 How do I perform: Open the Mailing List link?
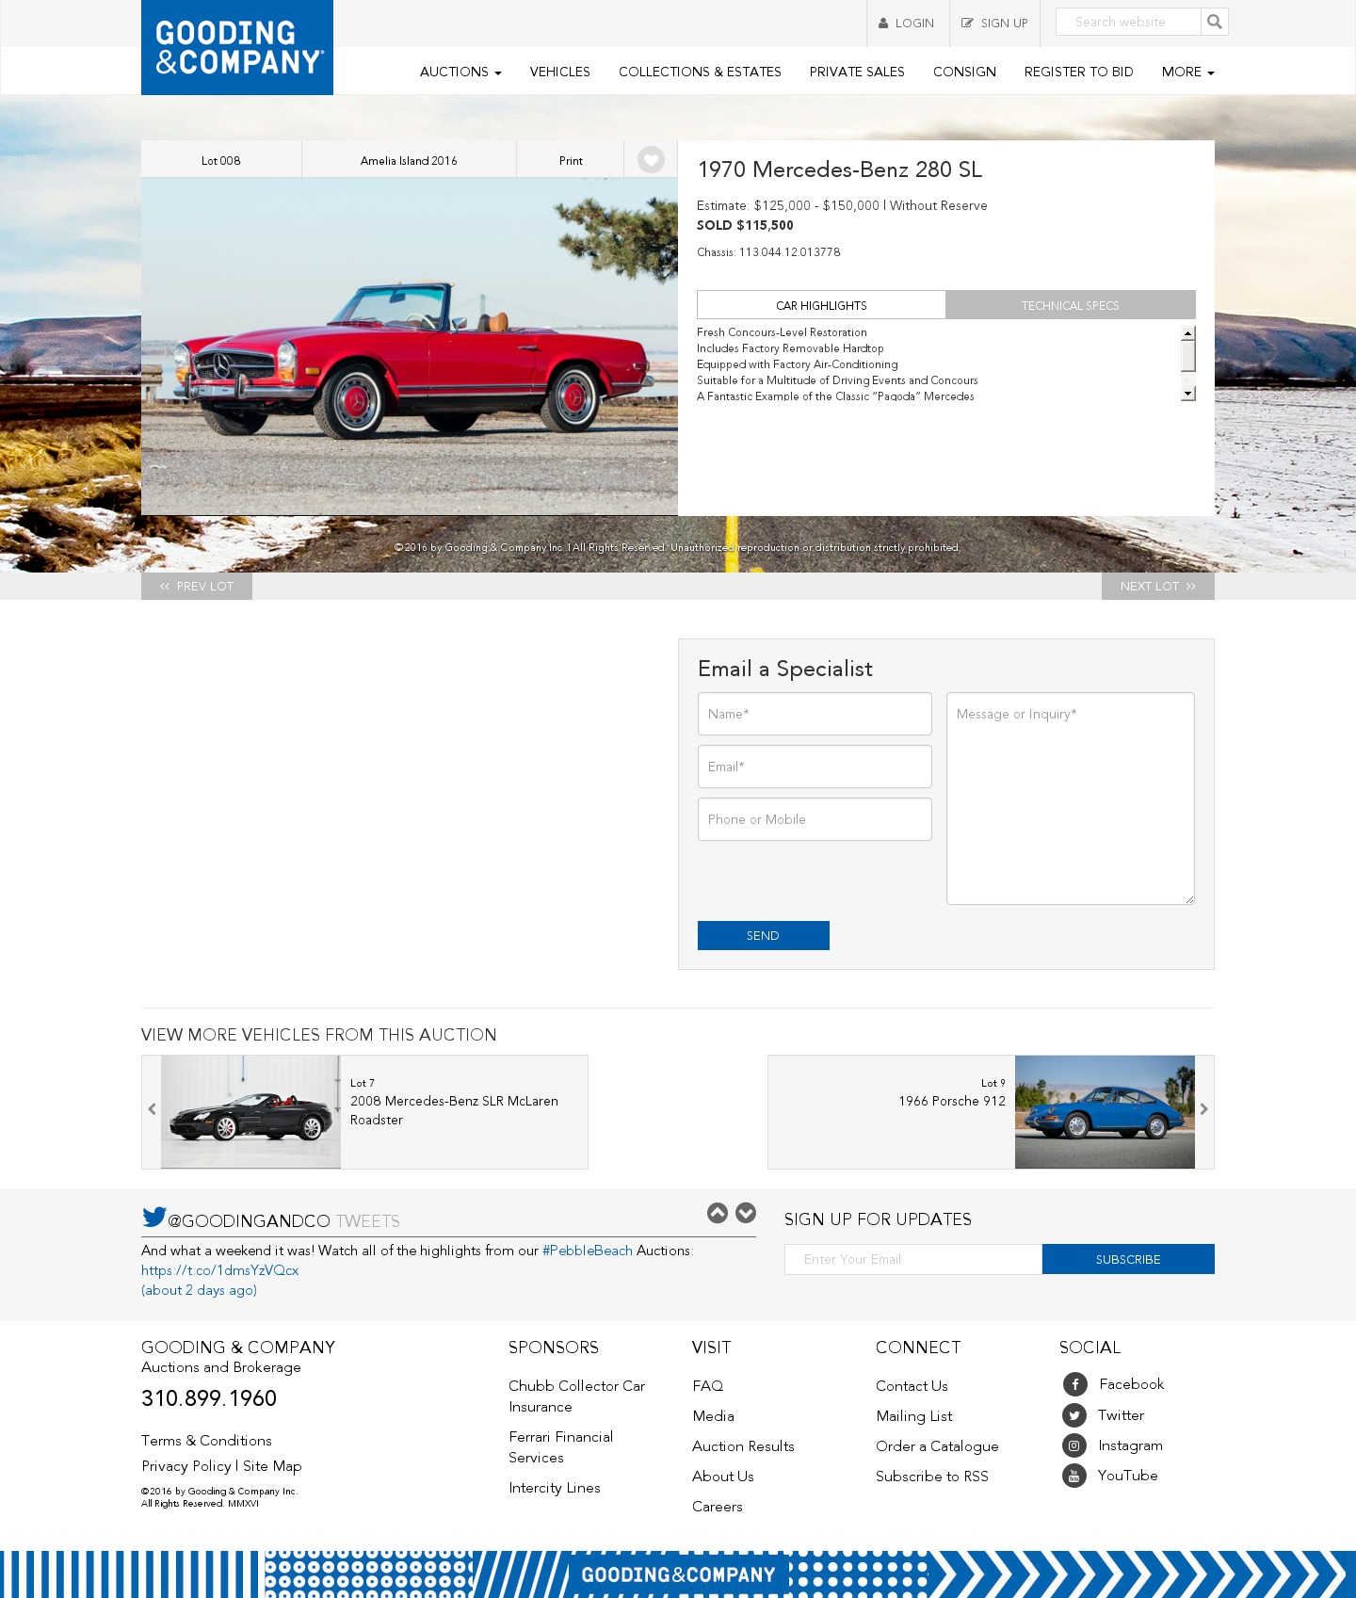tap(913, 1416)
